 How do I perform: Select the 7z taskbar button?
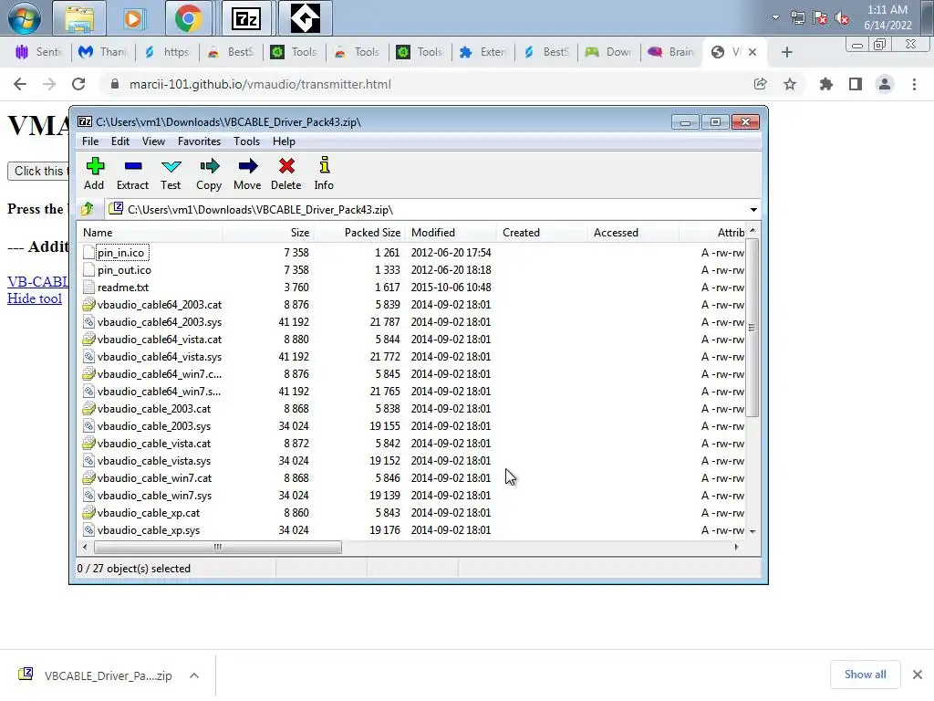(x=246, y=18)
